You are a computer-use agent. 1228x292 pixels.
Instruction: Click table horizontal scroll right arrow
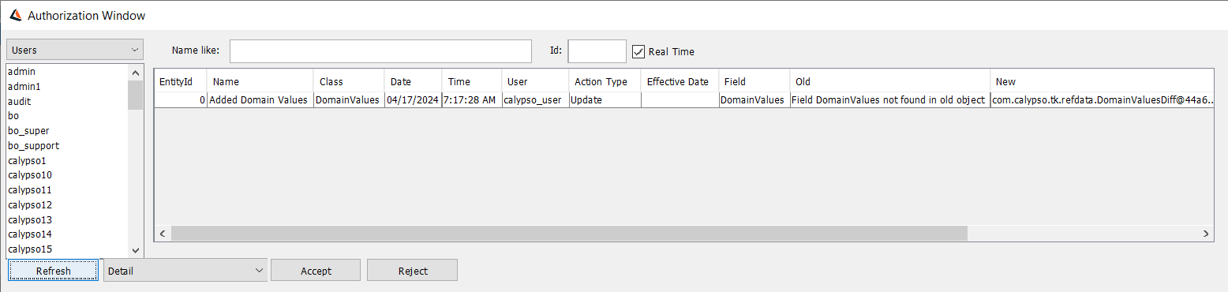pyautogui.click(x=1206, y=234)
